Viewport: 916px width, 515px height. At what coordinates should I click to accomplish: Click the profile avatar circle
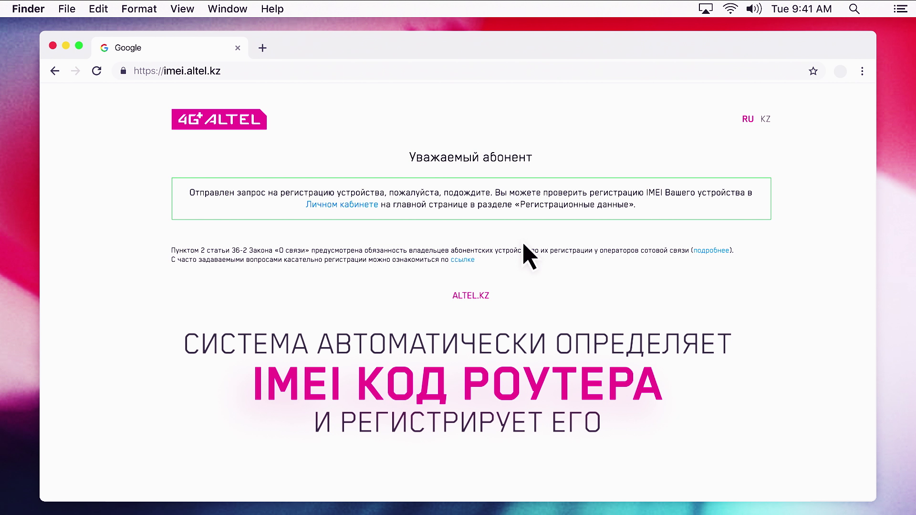coord(840,71)
